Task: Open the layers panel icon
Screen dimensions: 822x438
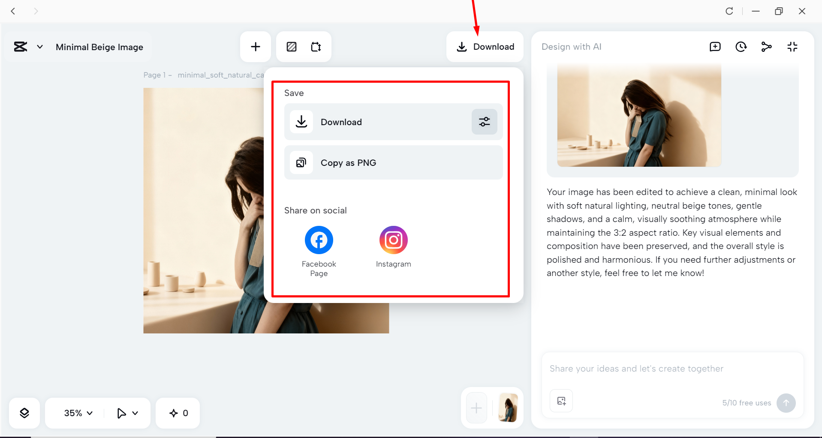Action: pyautogui.click(x=24, y=413)
